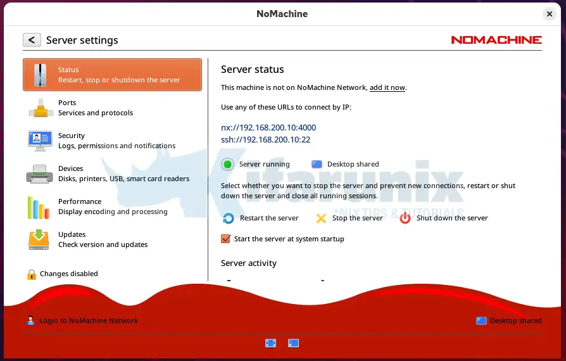
Task: Uncheck Start the server at system startup
Action: (225, 239)
